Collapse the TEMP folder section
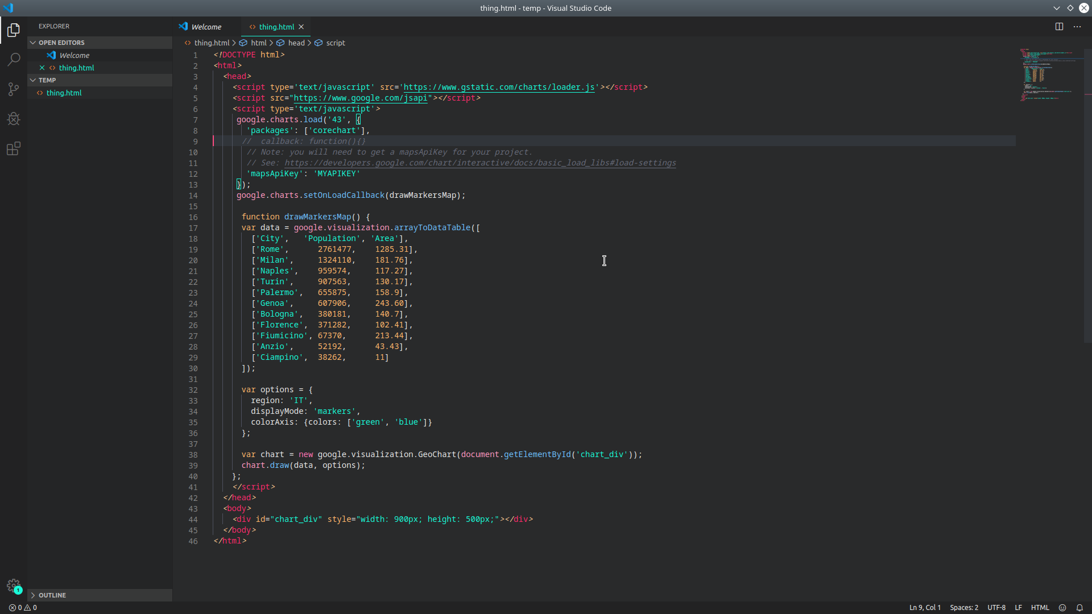This screenshot has width=1092, height=614. pos(100,80)
